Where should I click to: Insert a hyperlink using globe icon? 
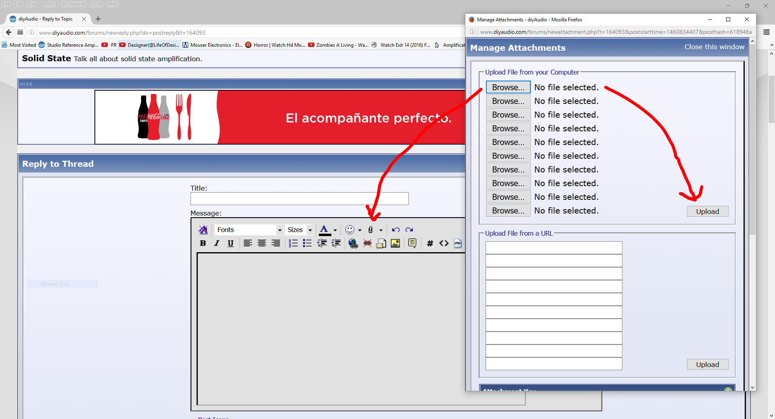pyautogui.click(x=353, y=243)
